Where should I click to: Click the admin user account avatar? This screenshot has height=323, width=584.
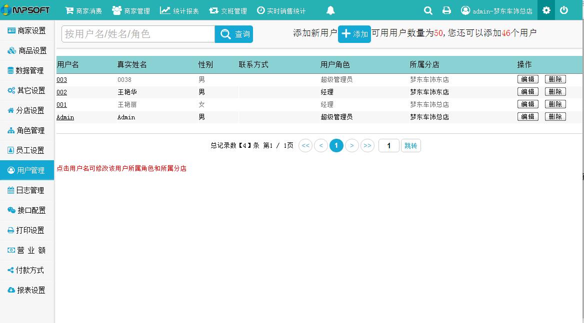click(465, 10)
